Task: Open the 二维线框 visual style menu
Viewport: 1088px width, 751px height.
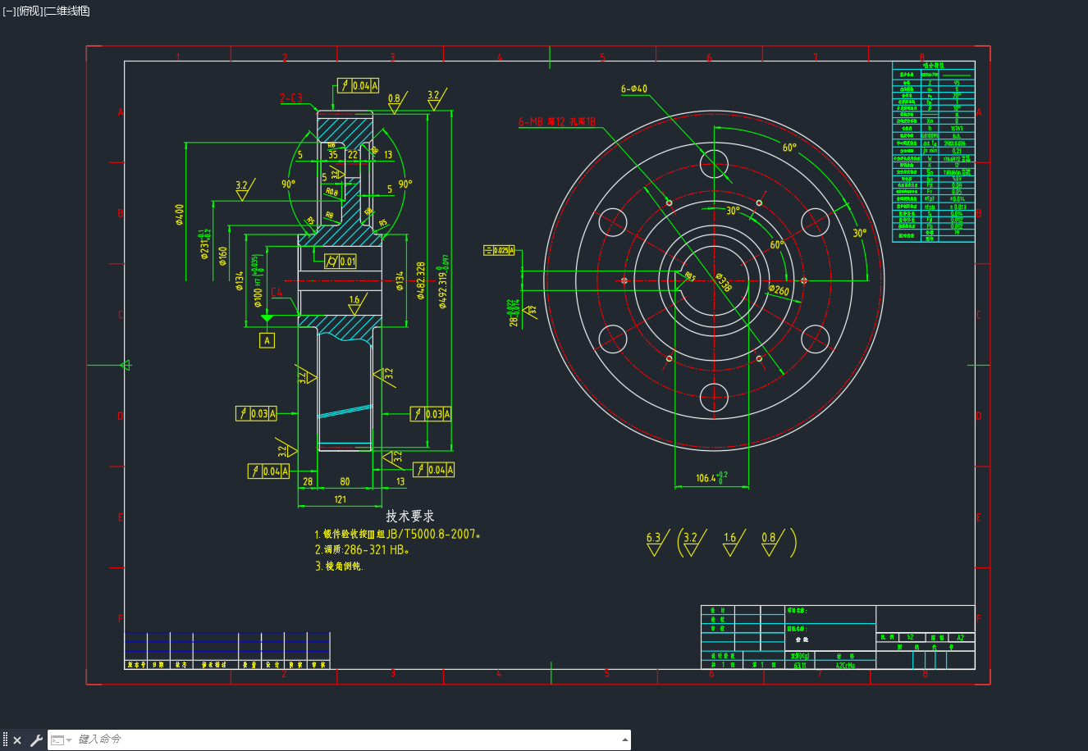Action: point(67,11)
